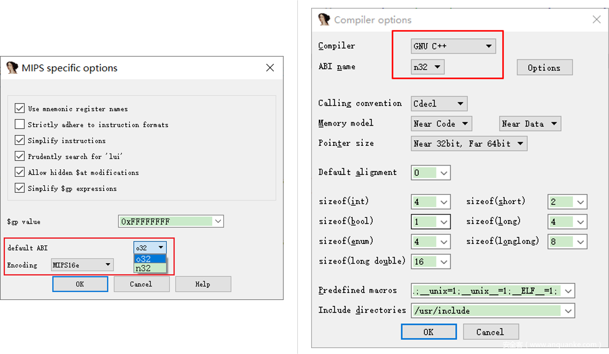Enable Strictly adhere to instruction formats
Screen dimensions: 609x354
pos(20,124)
